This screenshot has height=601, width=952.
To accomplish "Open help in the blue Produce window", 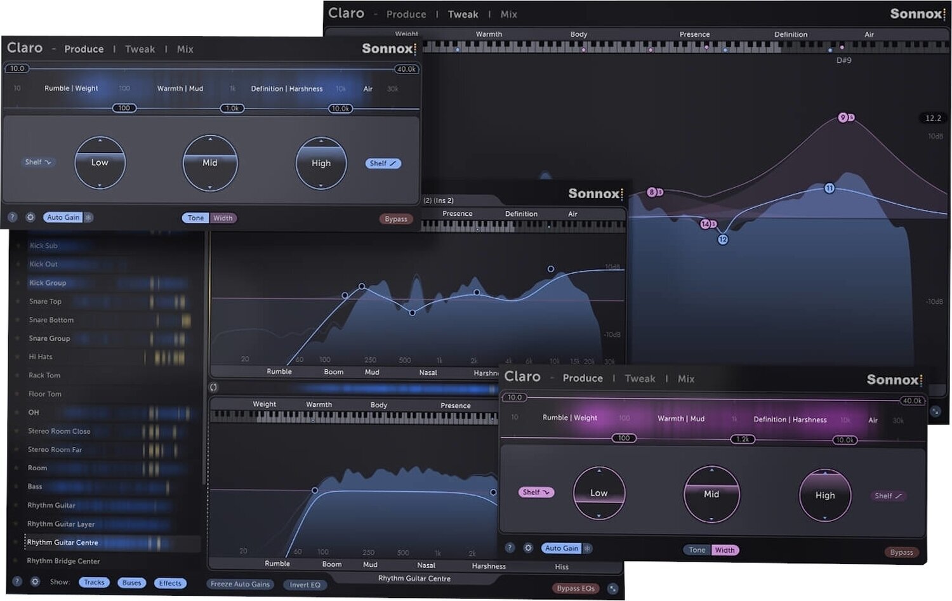I will pyautogui.click(x=12, y=217).
